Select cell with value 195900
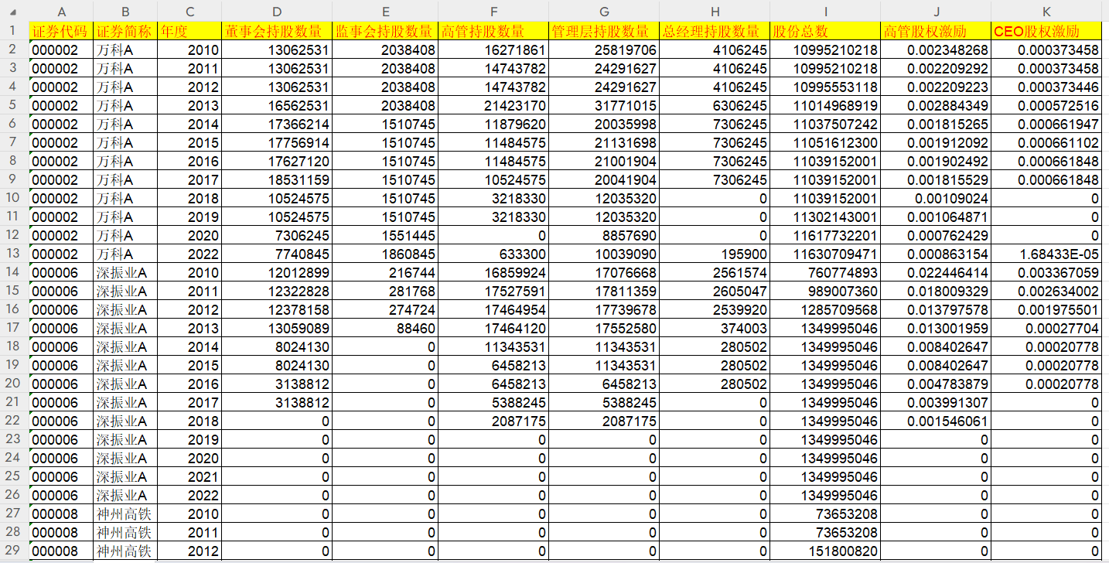The width and height of the screenshot is (1109, 563). 715,254
